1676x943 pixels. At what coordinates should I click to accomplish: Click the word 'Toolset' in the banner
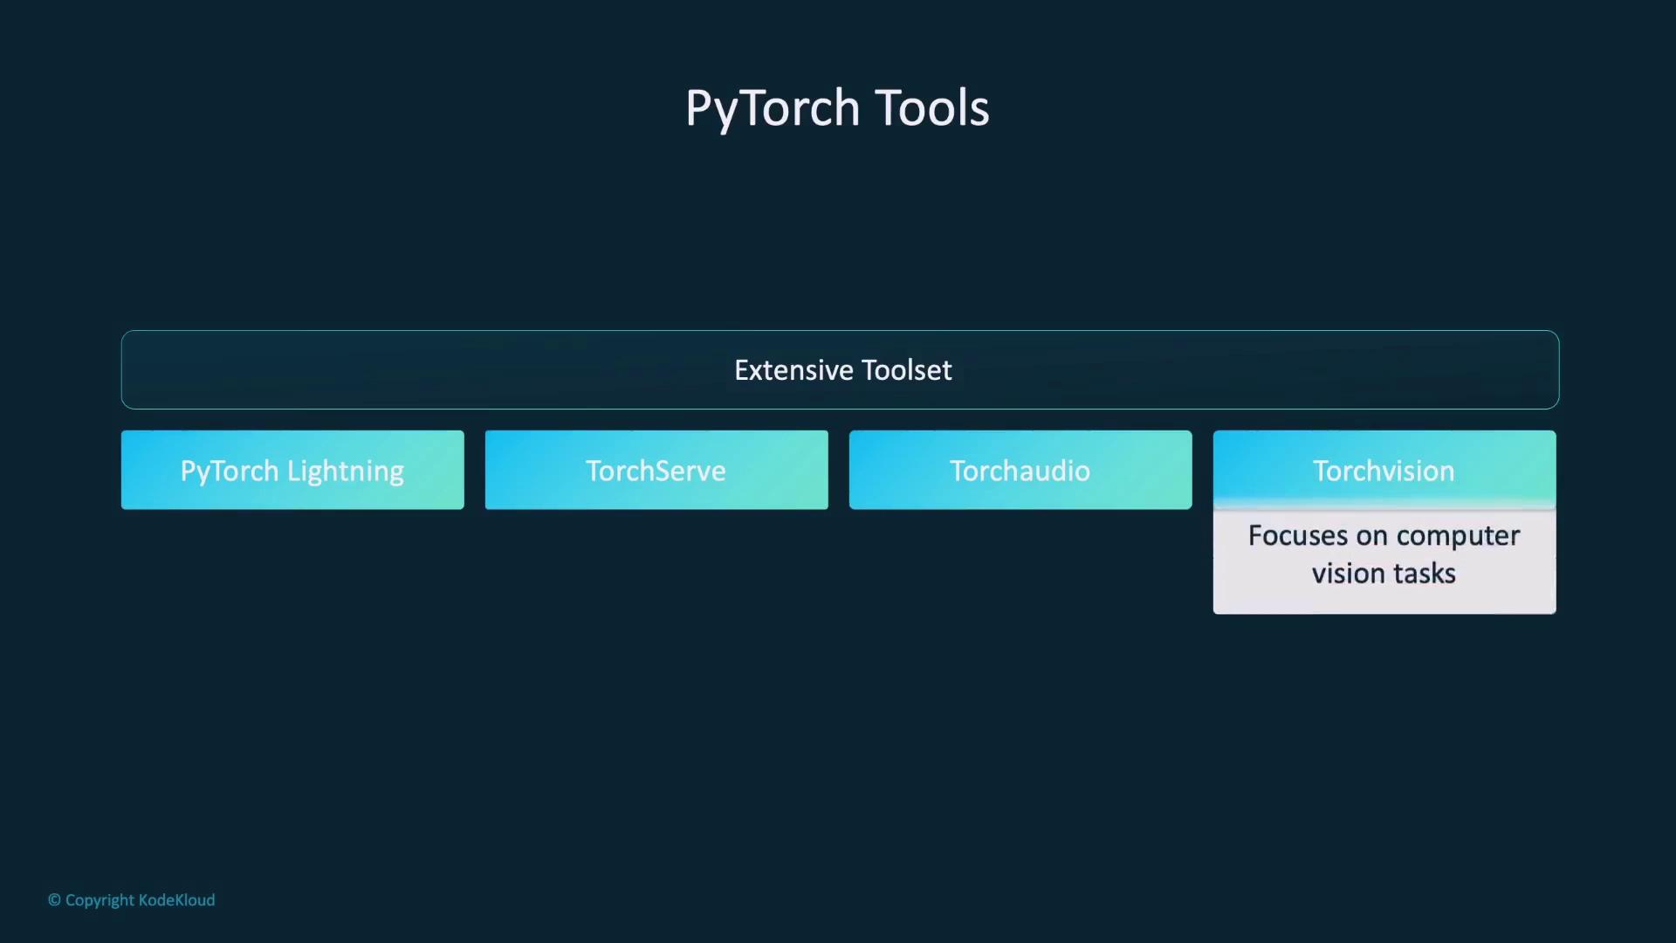tap(906, 369)
